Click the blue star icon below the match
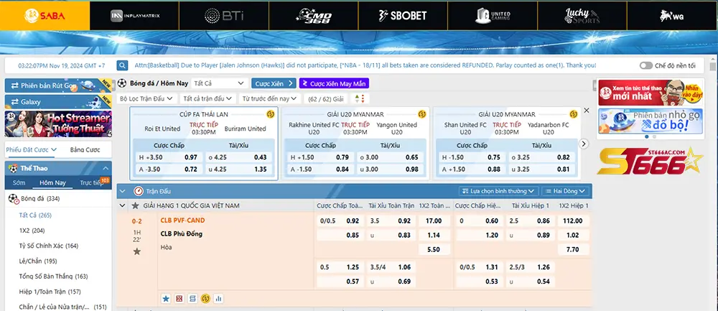This screenshot has width=718, height=311. point(166,299)
